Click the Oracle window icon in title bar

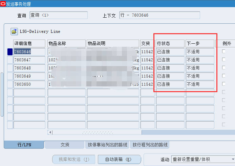point(3,4)
